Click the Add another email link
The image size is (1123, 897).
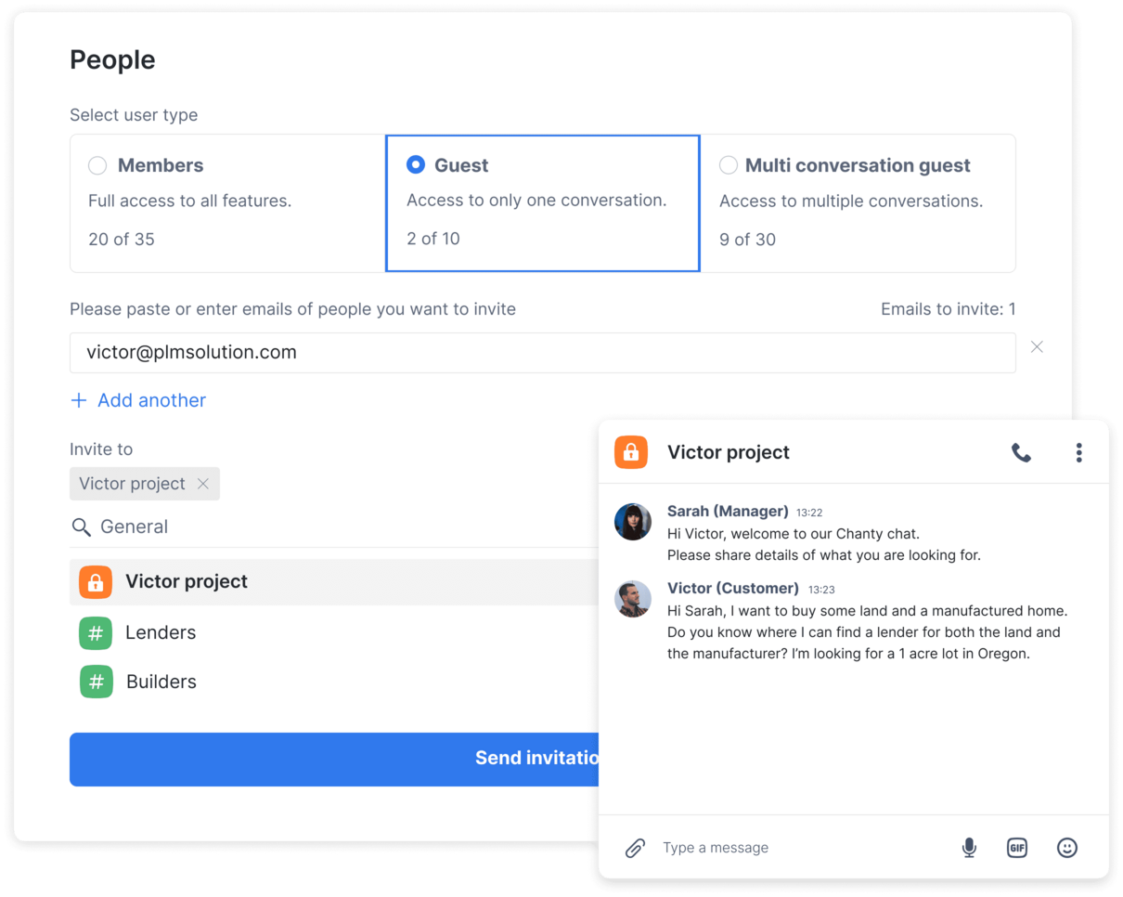click(x=138, y=400)
